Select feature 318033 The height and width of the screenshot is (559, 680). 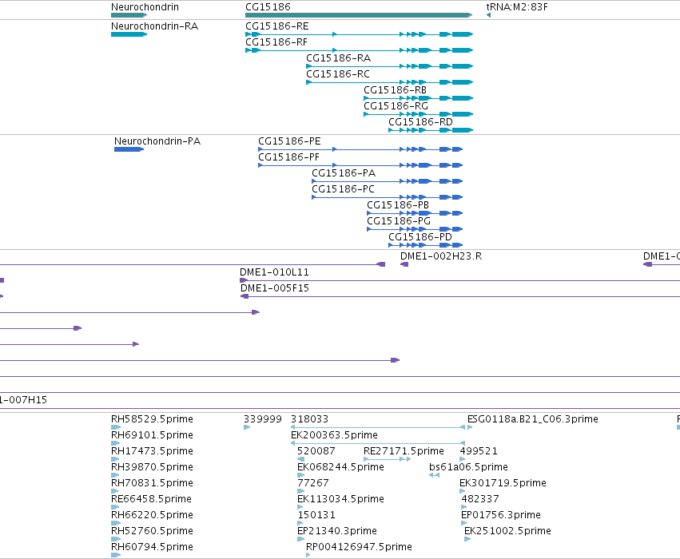[x=310, y=419]
